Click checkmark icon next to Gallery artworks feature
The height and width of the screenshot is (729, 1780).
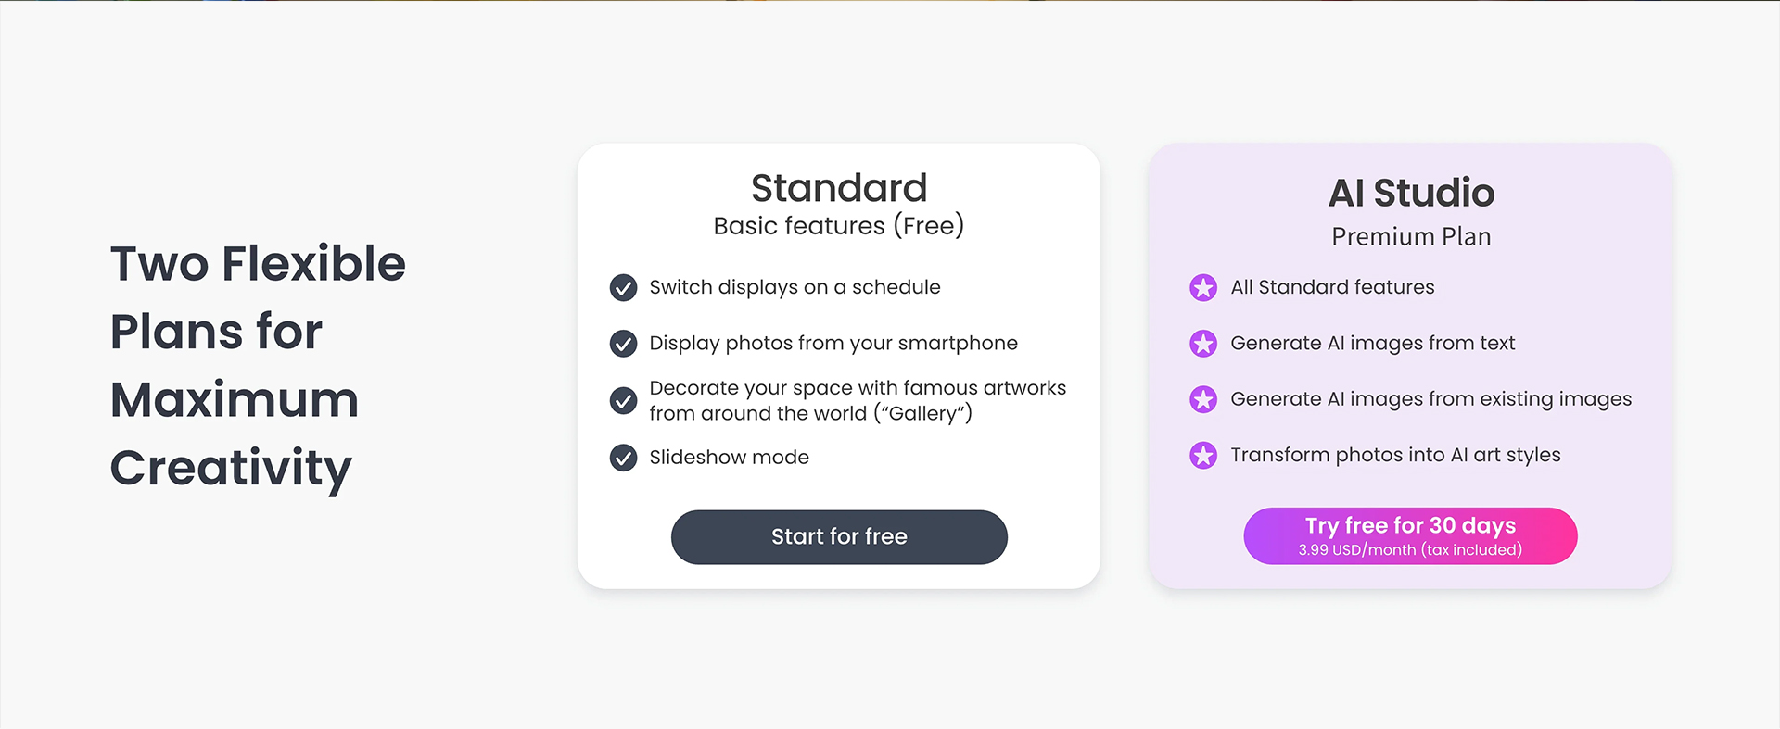[x=623, y=401]
